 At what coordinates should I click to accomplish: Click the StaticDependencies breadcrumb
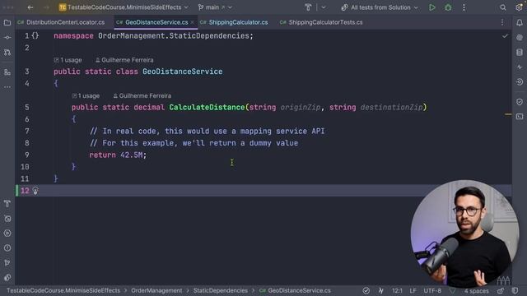(x=220, y=290)
